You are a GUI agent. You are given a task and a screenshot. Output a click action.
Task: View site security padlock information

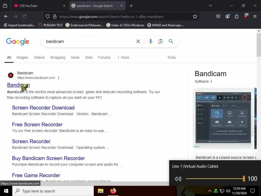55,17
